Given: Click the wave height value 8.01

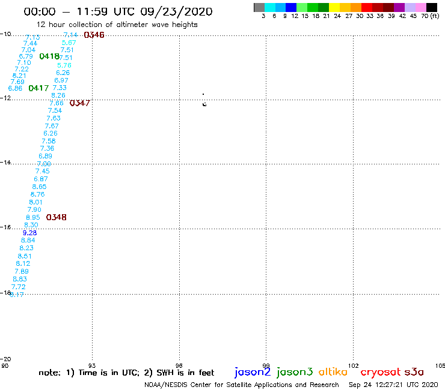Looking at the screenshot, I should coord(35,202).
